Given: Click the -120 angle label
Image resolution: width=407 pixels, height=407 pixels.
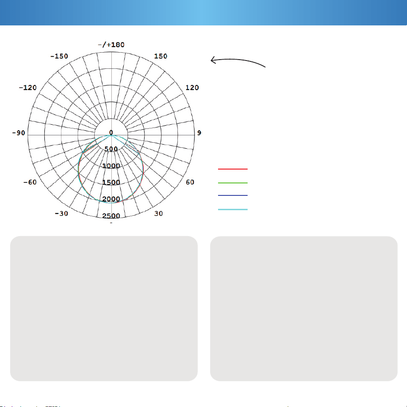Looking at the screenshot, I should tap(28, 88).
